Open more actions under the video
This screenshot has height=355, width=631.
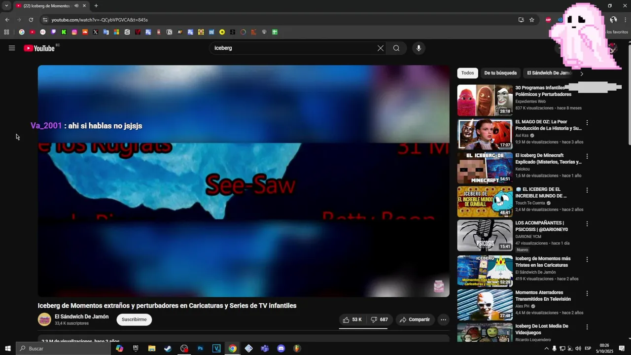[x=443, y=319]
